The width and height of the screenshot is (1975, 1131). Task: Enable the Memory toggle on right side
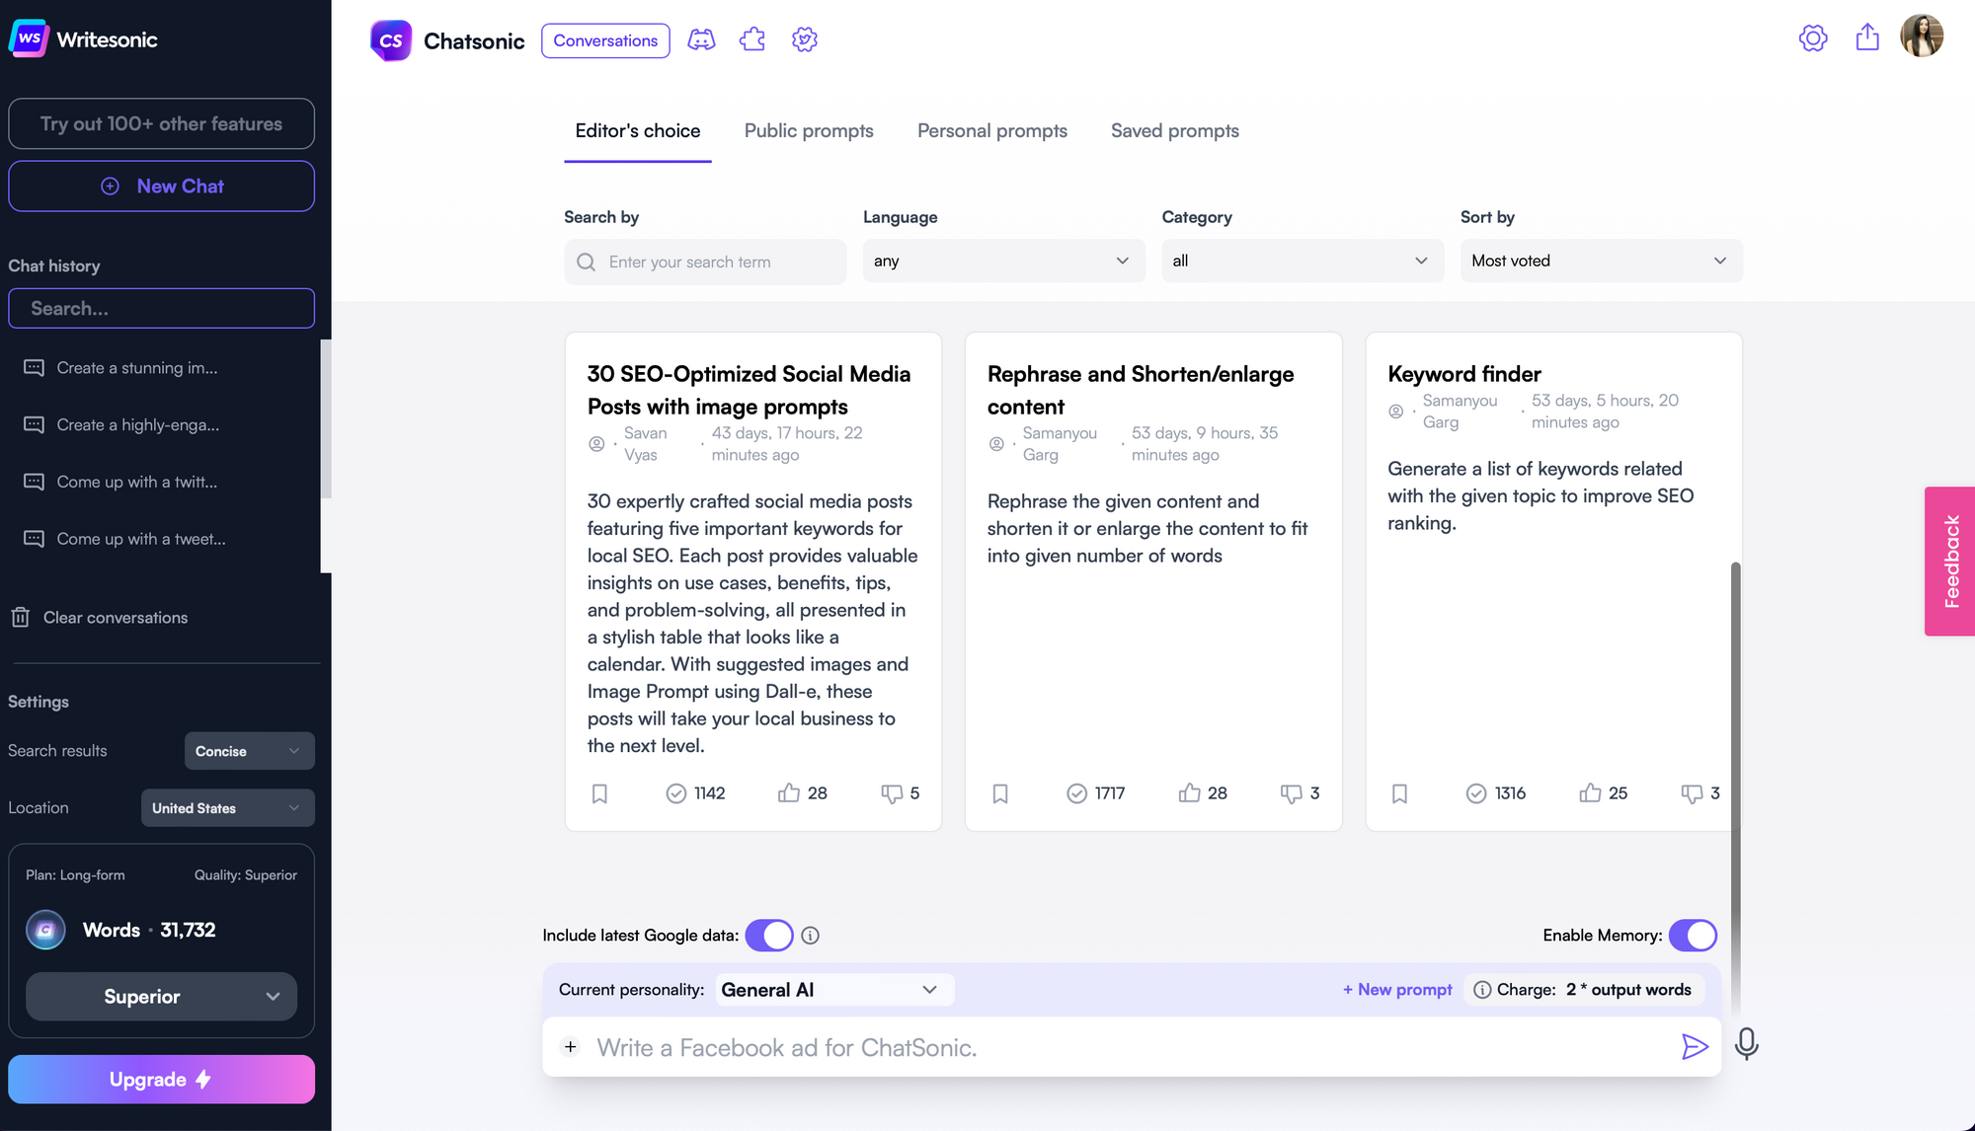point(1693,935)
